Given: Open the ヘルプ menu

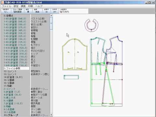Looking at the screenshot, I should 39,6.
